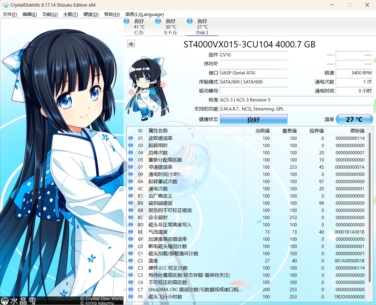The height and width of the screenshot is (305, 376).
Task: Click status orb of row B8 端到端错误
Action: (x=131, y=203)
